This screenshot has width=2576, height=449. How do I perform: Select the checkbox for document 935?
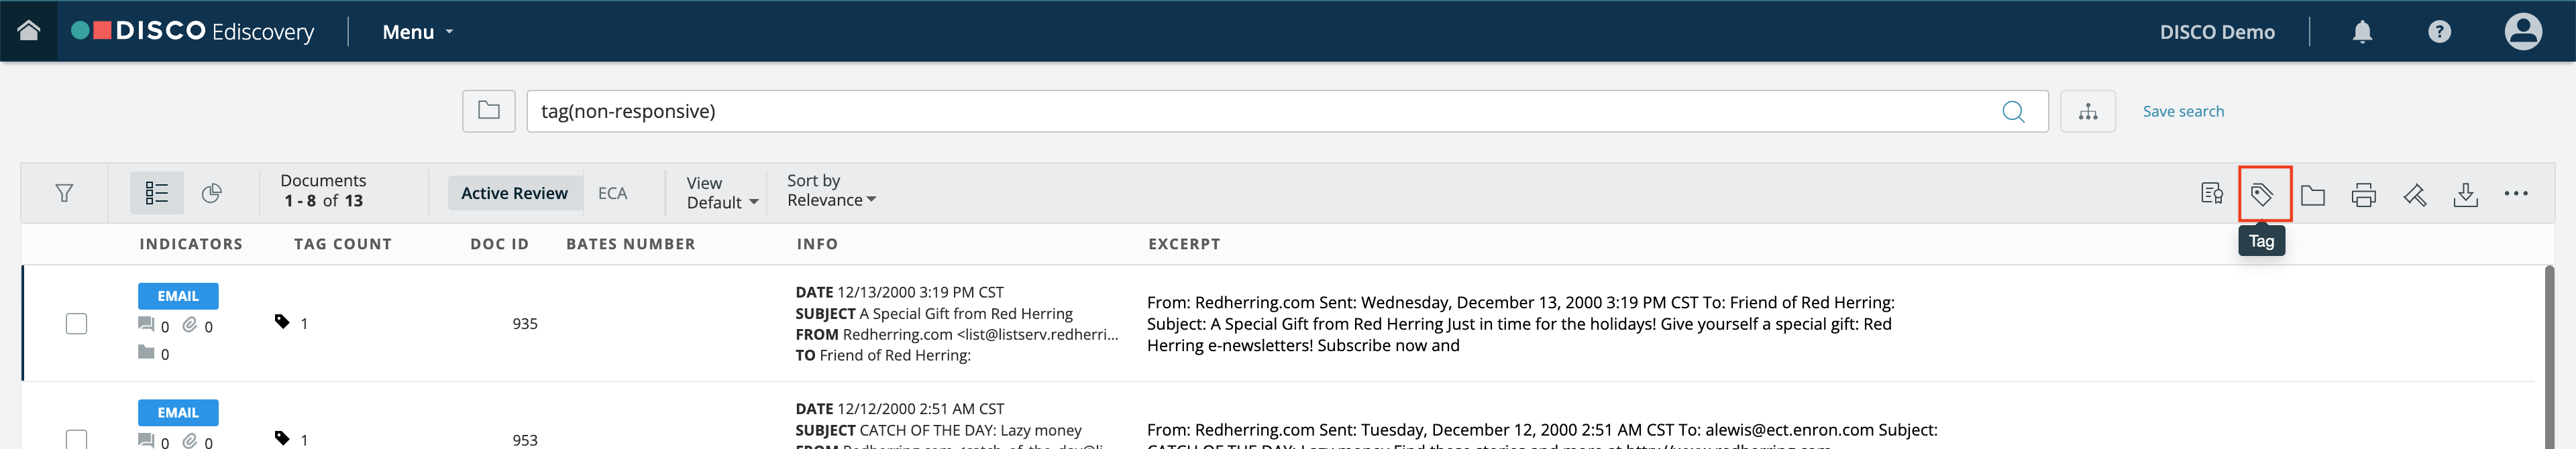[76, 324]
